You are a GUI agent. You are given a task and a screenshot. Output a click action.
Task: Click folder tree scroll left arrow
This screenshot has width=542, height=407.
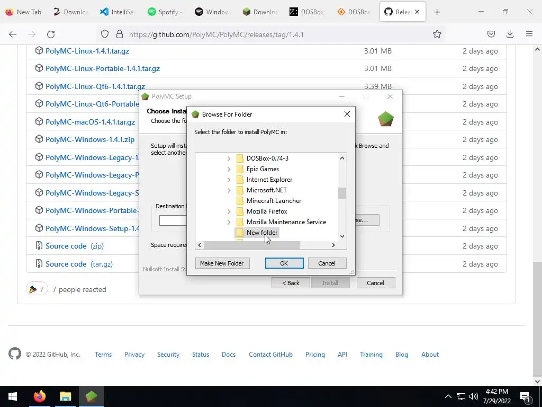200,245
